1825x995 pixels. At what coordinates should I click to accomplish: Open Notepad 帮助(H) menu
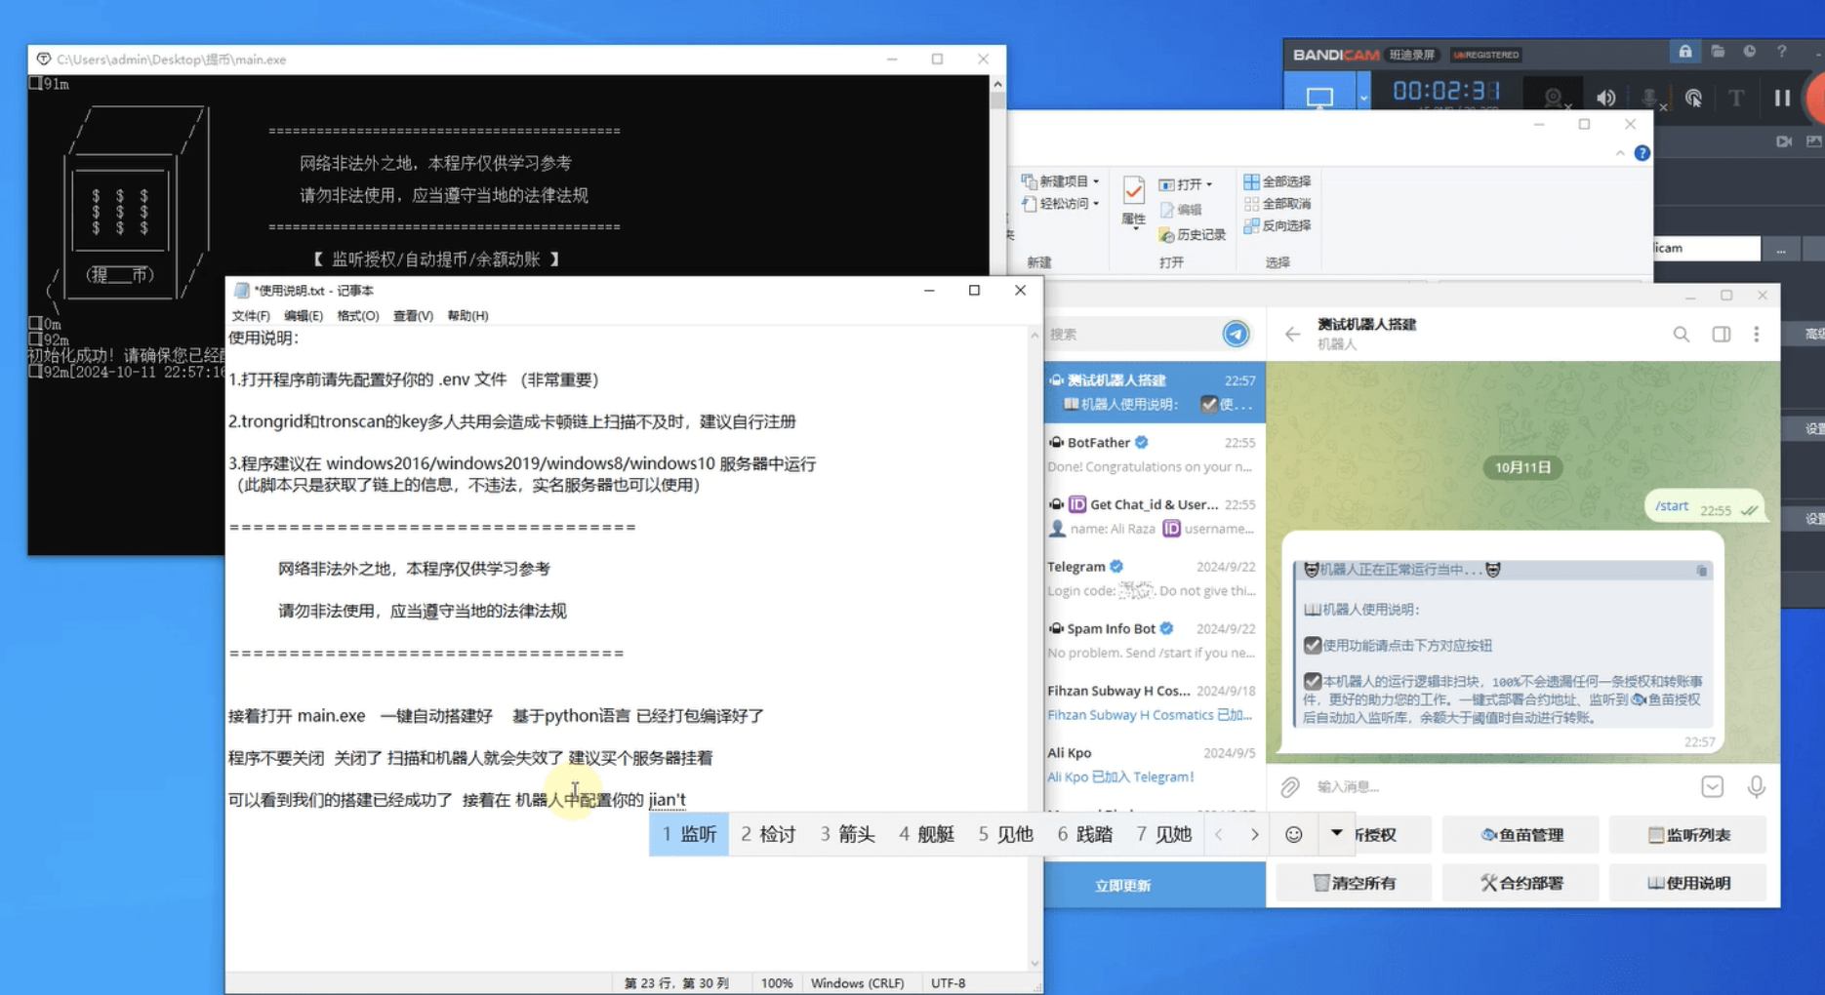467,316
